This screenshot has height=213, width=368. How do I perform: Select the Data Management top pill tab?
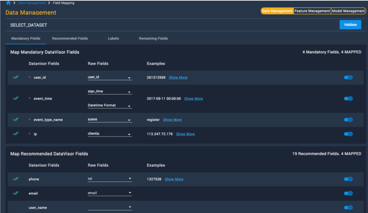point(277,11)
